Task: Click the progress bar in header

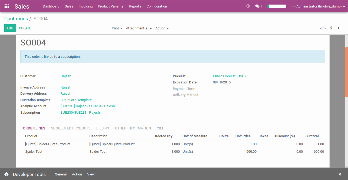Action: click(277, 6)
